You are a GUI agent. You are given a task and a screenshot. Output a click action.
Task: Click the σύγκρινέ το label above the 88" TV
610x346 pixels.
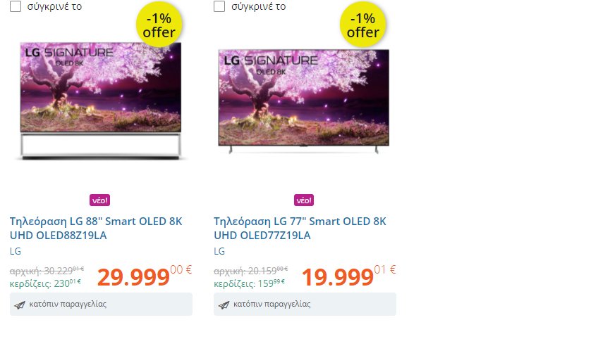54,6
